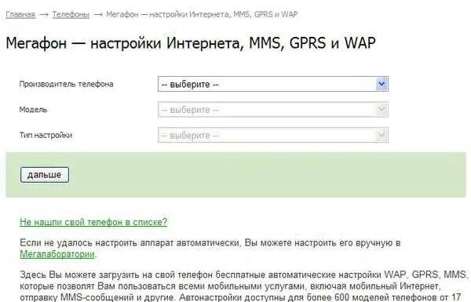The height and width of the screenshot is (302, 471).
Task: Click paragraph starting 'Здесь Вы можете загрузить'
Action: click(243, 286)
